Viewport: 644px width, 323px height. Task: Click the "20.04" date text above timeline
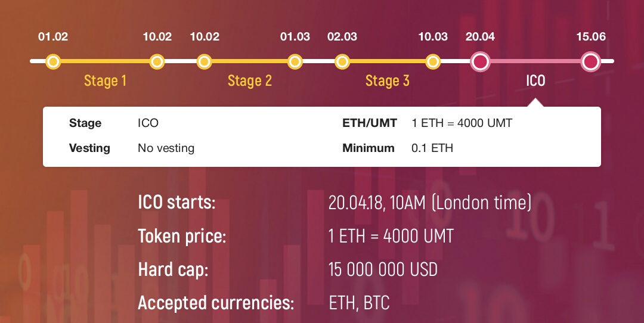pos(480,37)
